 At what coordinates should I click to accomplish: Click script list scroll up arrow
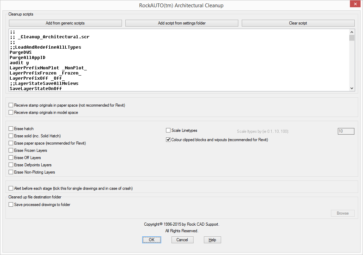352,32
